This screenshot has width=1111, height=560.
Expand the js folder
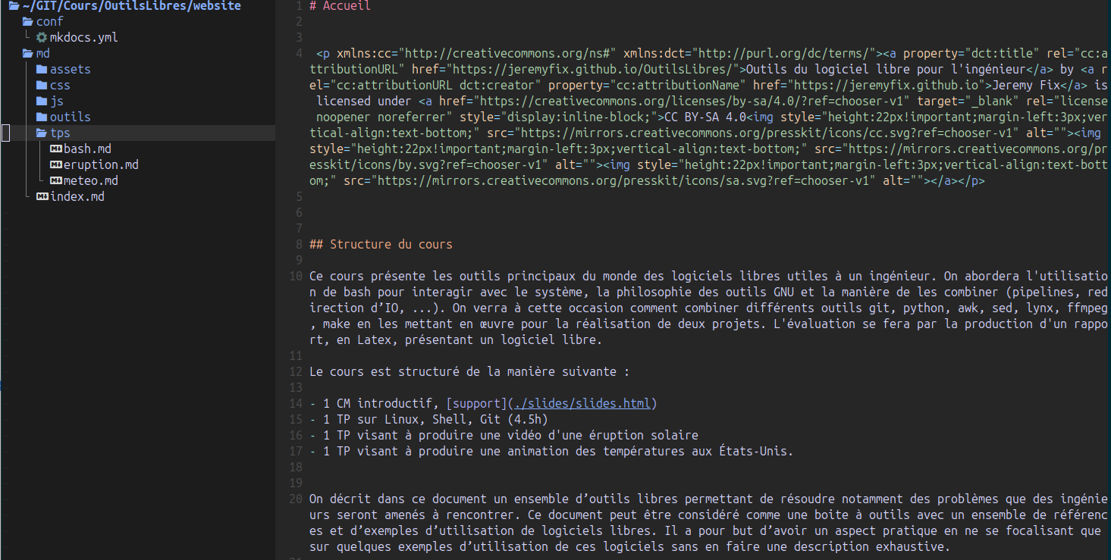pyautogui.click(x=57, y=102)
